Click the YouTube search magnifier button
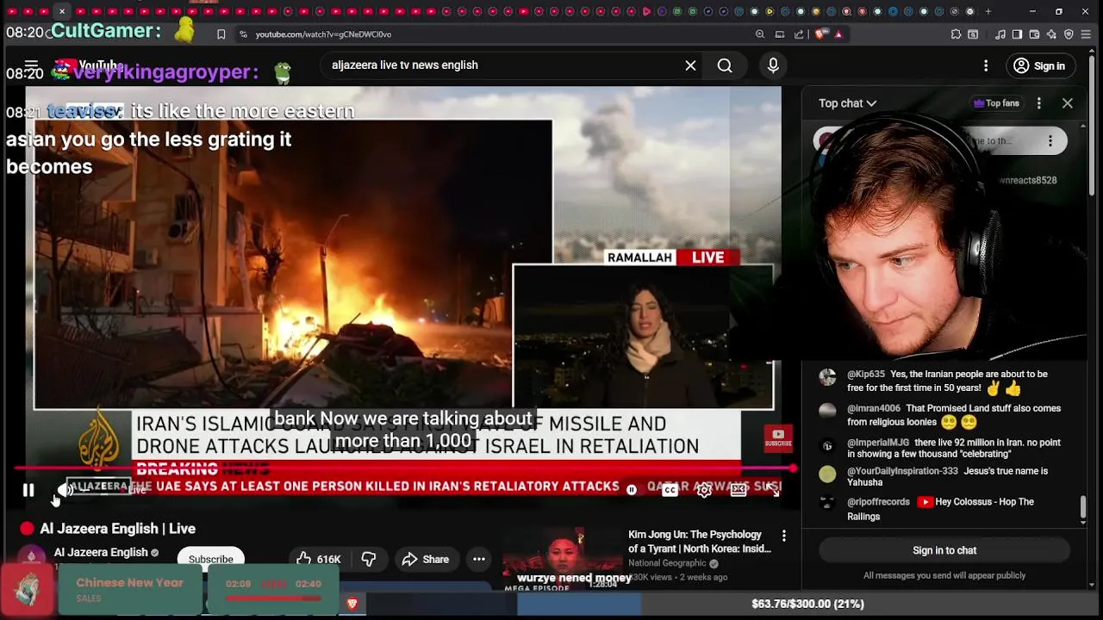The image size is (1103, 620). pos(725,65)
